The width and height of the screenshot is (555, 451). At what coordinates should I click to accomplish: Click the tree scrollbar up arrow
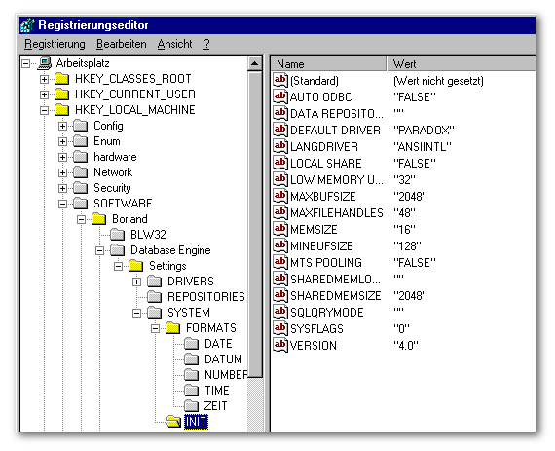pos(254,63)
